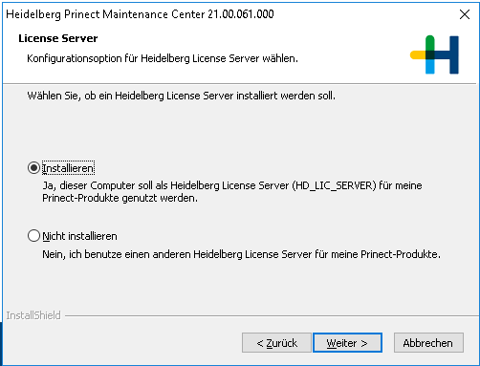Click the Installieren option label text
The width and height of the screenshot is (480, 366).
tap(68, 168)
